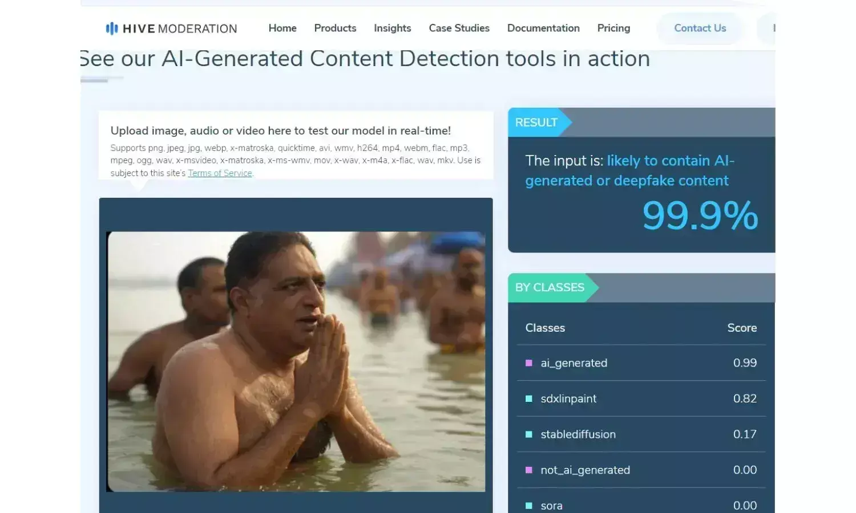856x513 pixels.
Task: Click the sdxlinpaint cyan class marker
Action: [529, 399]
